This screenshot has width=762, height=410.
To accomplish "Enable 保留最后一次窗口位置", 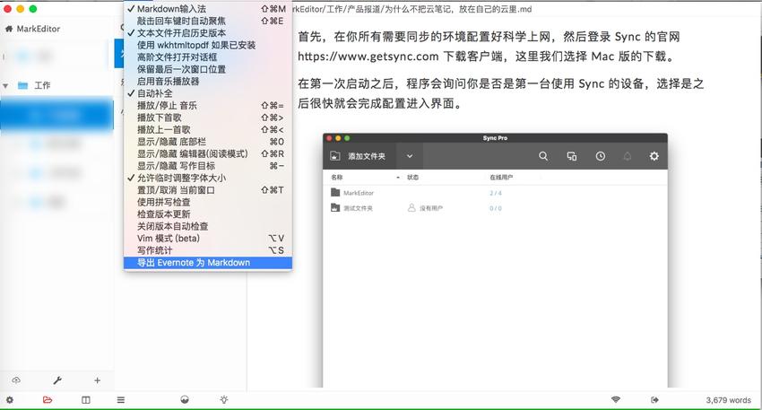I will click(208, 69).
